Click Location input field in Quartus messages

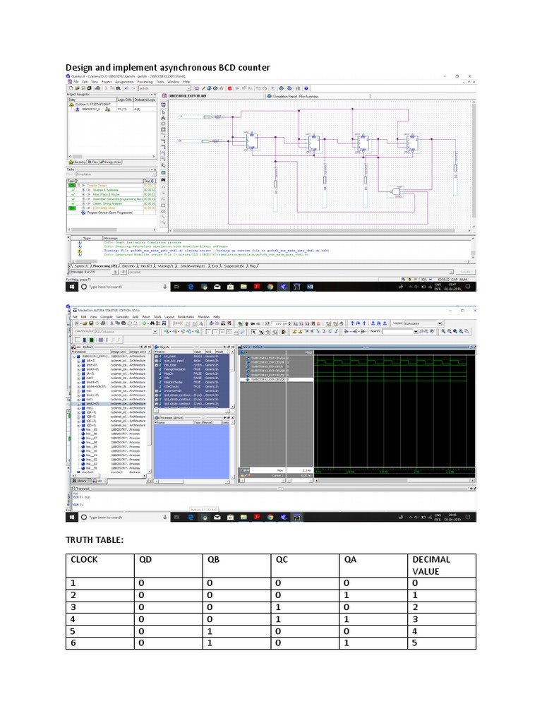coord(290,272)
